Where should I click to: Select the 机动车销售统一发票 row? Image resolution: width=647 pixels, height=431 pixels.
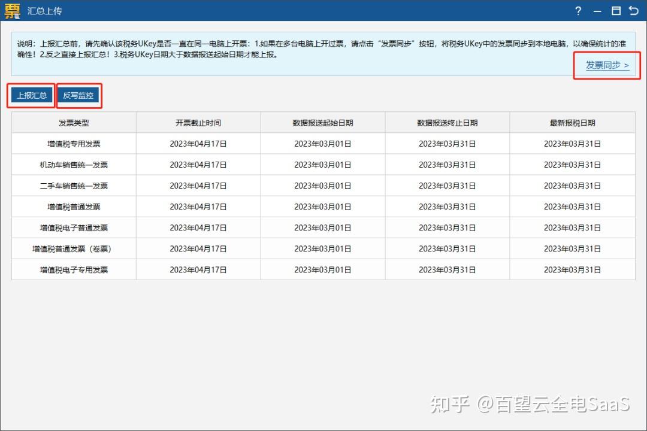click(74, 164)
